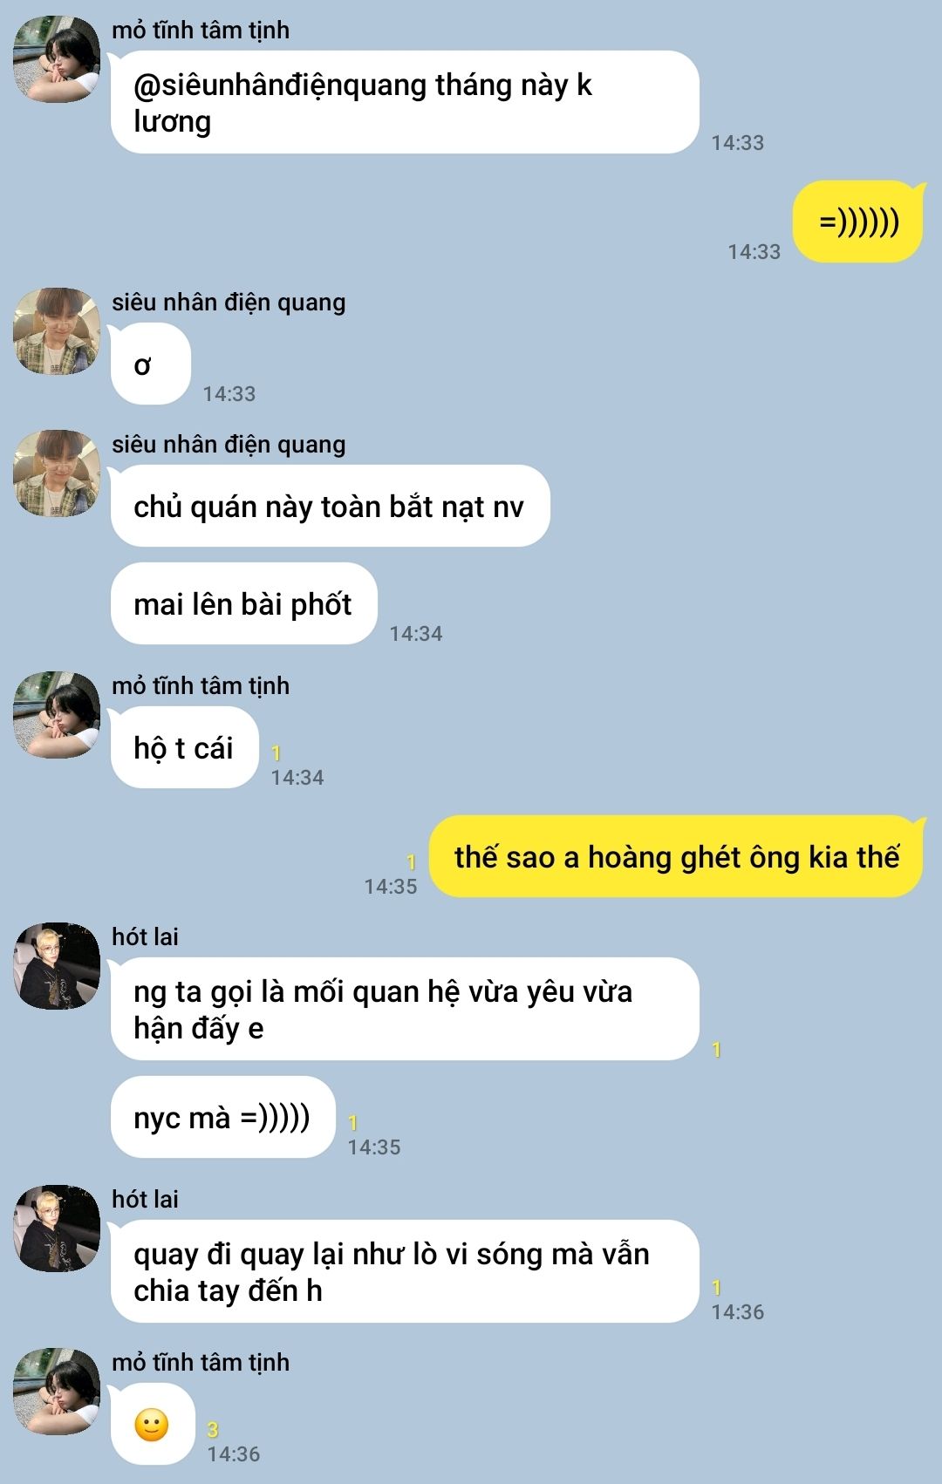Image resolution: width=942 pixels, height=1484 pixels.
Task: Select the '@siêunhânđiệnquang tháng này k lương' message
Action: point(405,102)
